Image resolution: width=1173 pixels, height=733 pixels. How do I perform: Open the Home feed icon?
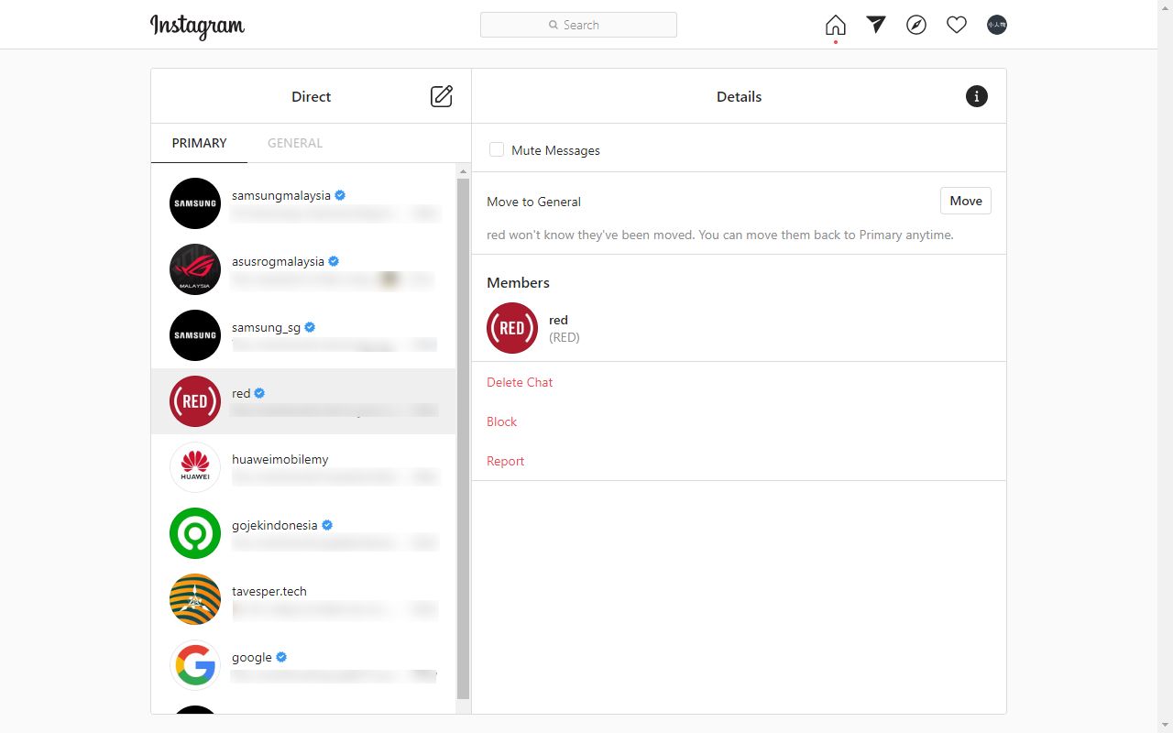tap(836, 25)
